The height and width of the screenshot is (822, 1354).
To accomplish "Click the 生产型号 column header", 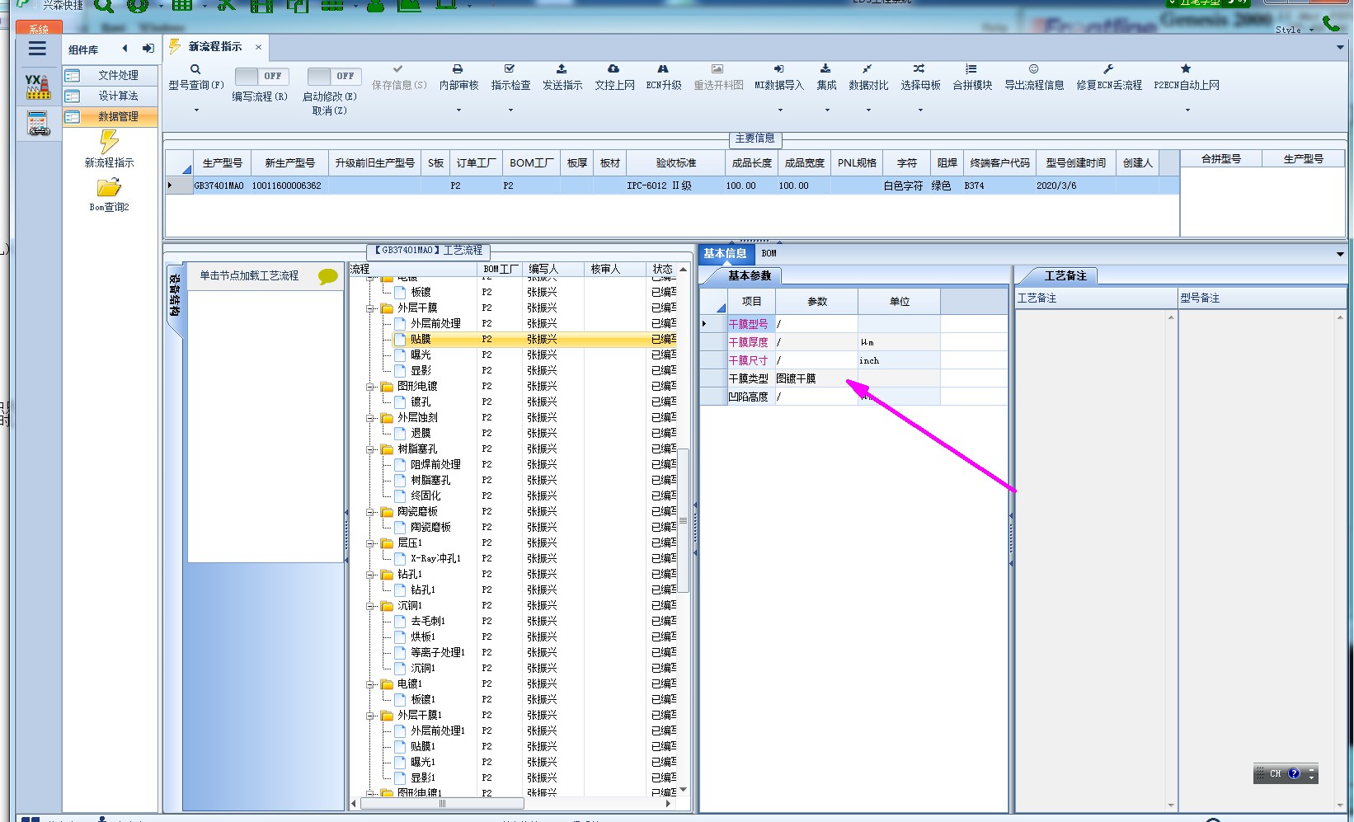I will click(223, 163).
